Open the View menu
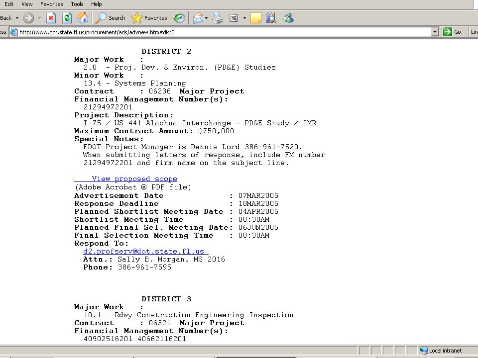 coord(27,4)
